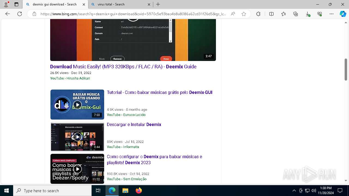The width and height of the screenshot is (349, 196).
Task: Open Browser essentials icon
Action: 320,14
